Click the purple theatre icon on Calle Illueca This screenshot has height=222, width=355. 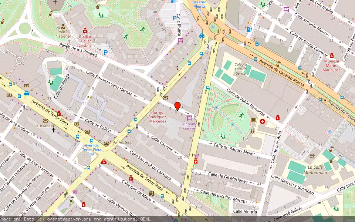pos(180,42)
